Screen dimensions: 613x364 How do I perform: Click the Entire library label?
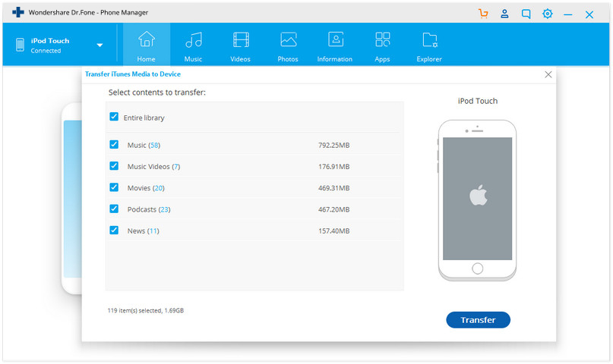144,118
